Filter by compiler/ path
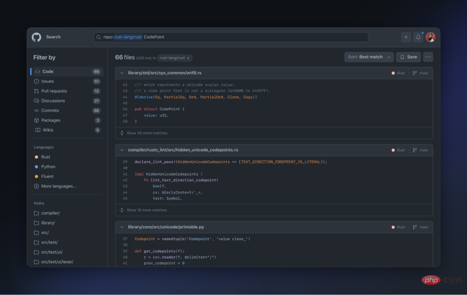Viewport: 467px width, 295px height. tap(47, 213)
